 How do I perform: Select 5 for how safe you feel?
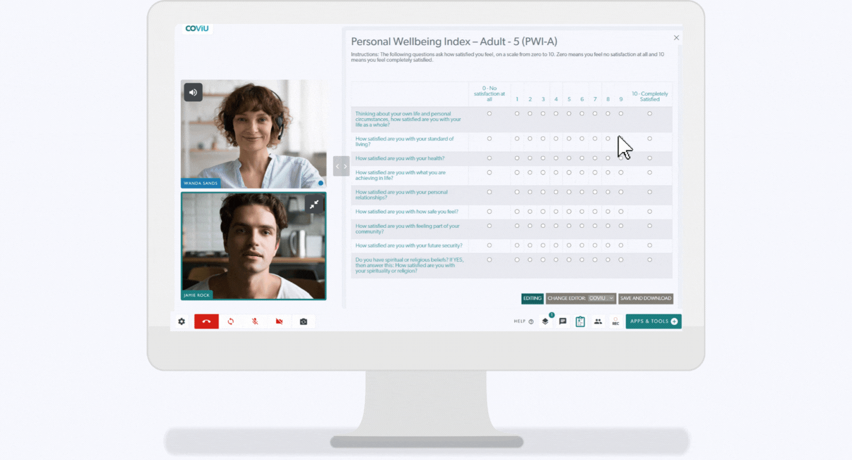tap(569, 211)
